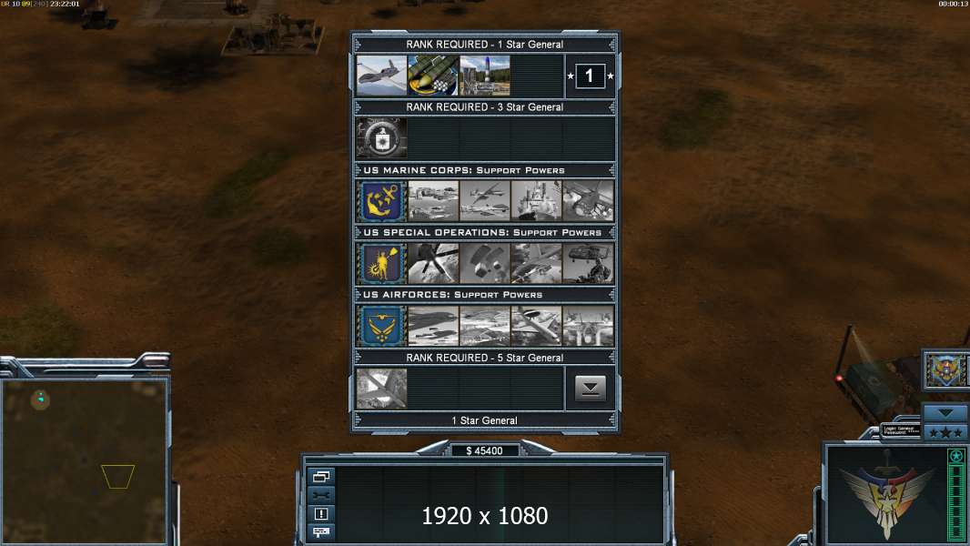Open the three-star generals powers button

[945, 432]
